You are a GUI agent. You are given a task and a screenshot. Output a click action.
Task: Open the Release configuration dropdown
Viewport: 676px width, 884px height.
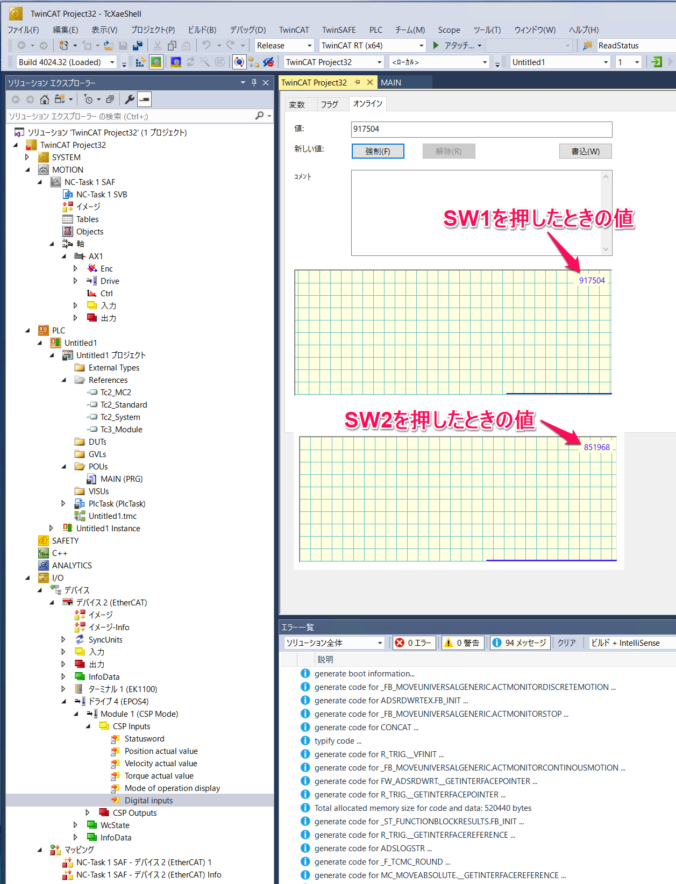point(309,46)
